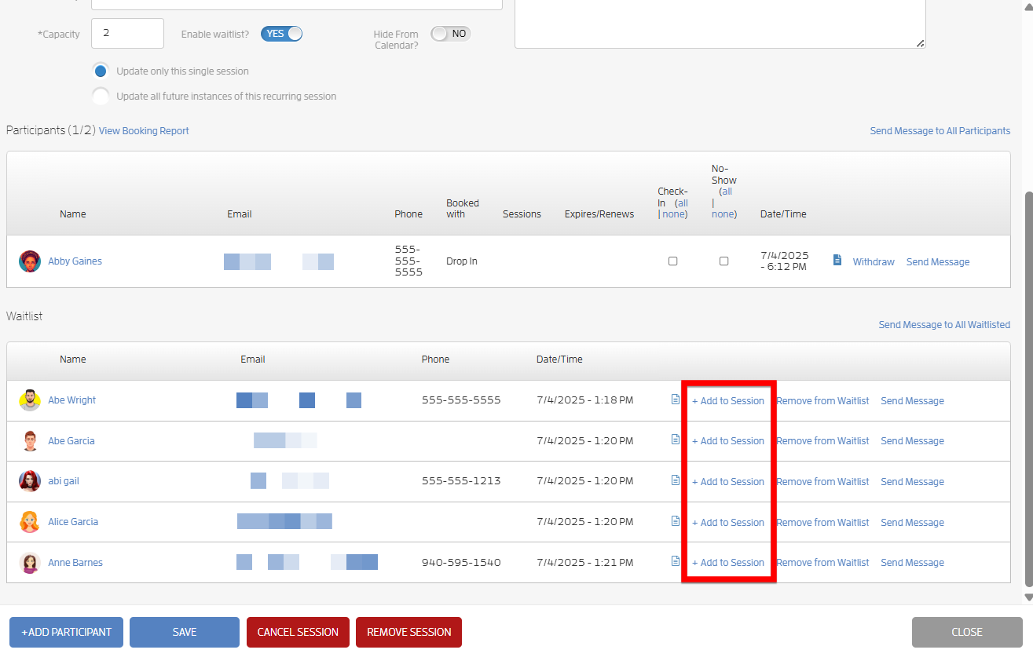
Task: Open abi gail avatar picture
Action: tap(30, 481)
